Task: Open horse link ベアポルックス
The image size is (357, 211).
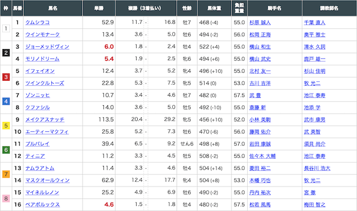Action: (42, 205)
